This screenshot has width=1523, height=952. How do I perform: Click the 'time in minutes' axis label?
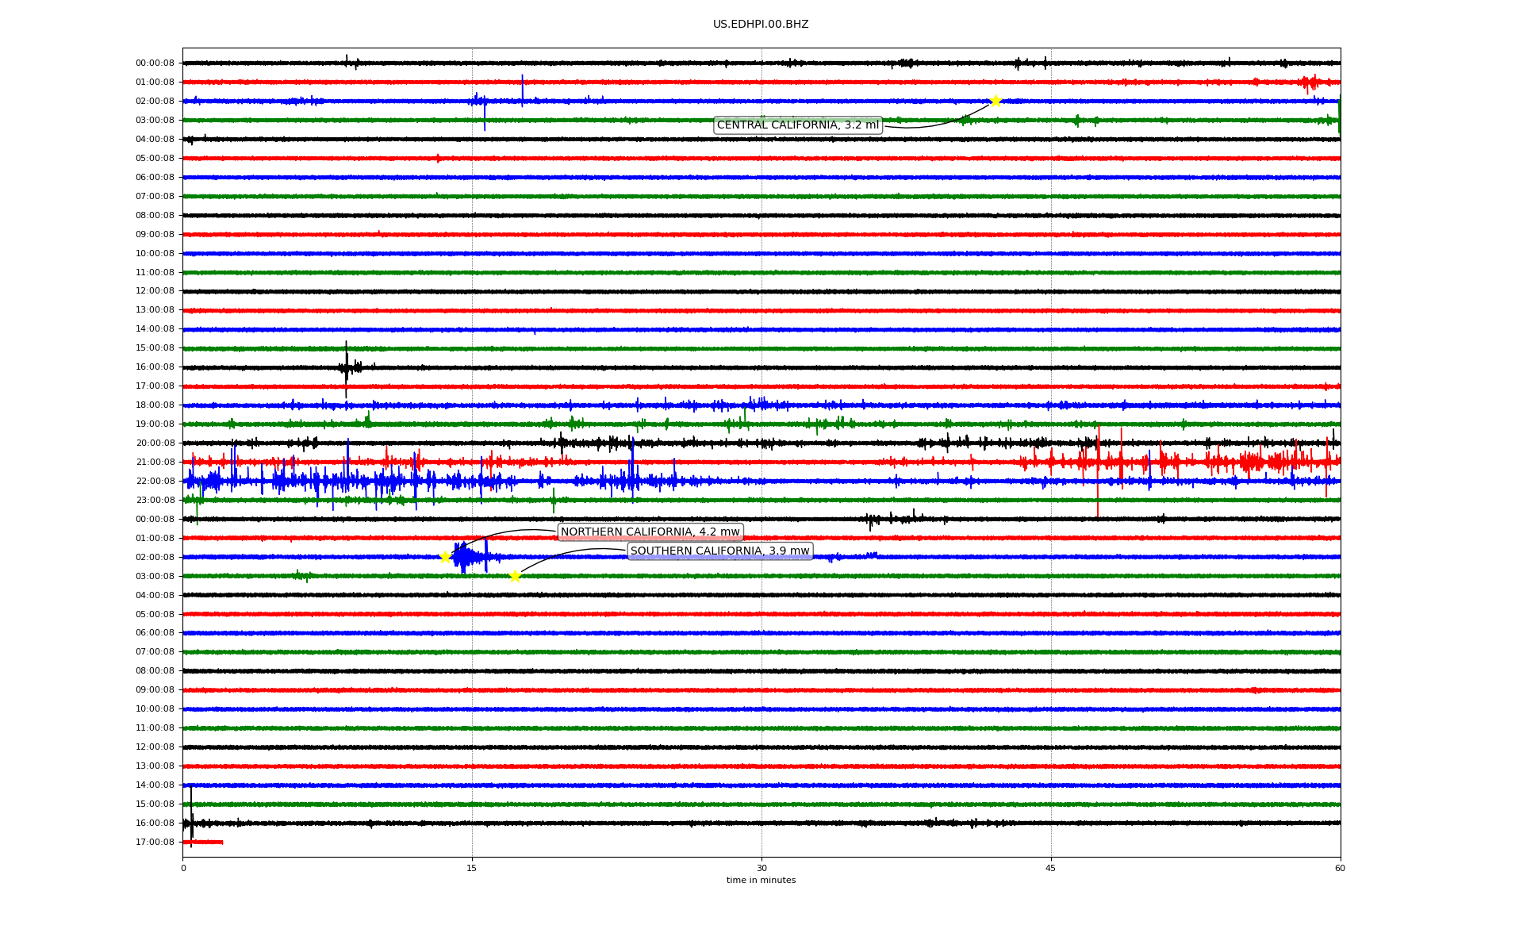[x=761, y=880]
